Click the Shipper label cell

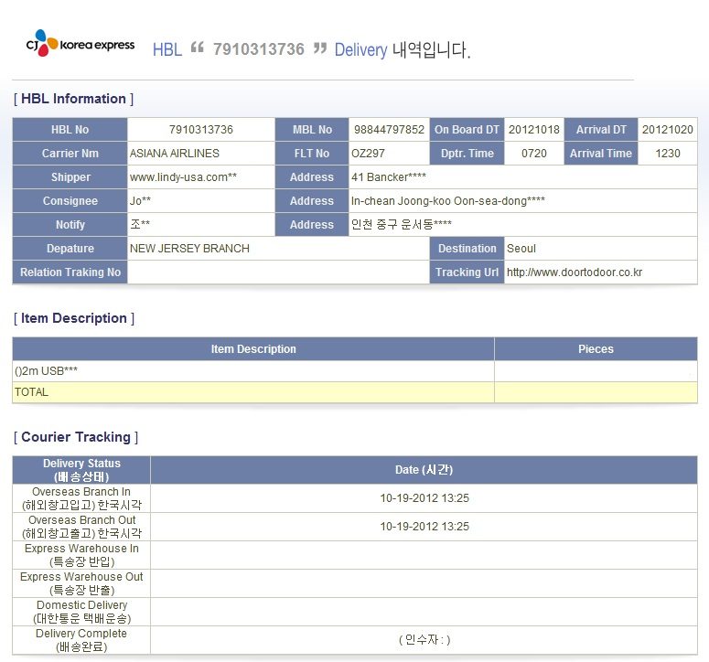click(70, 177)
